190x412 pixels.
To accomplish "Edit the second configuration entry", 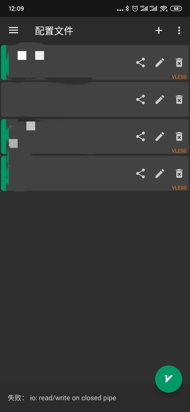I will point(160,99).
